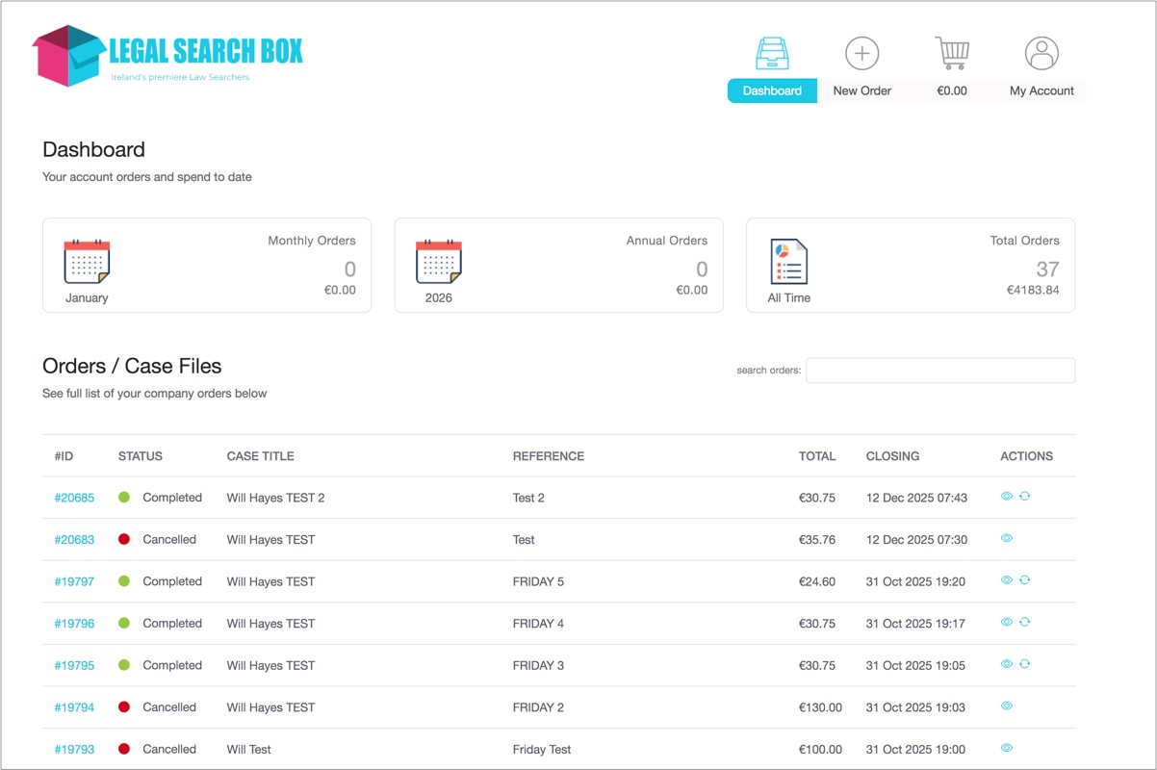
Task: Click the reorder icon for order #20685
Action: 1024,497
